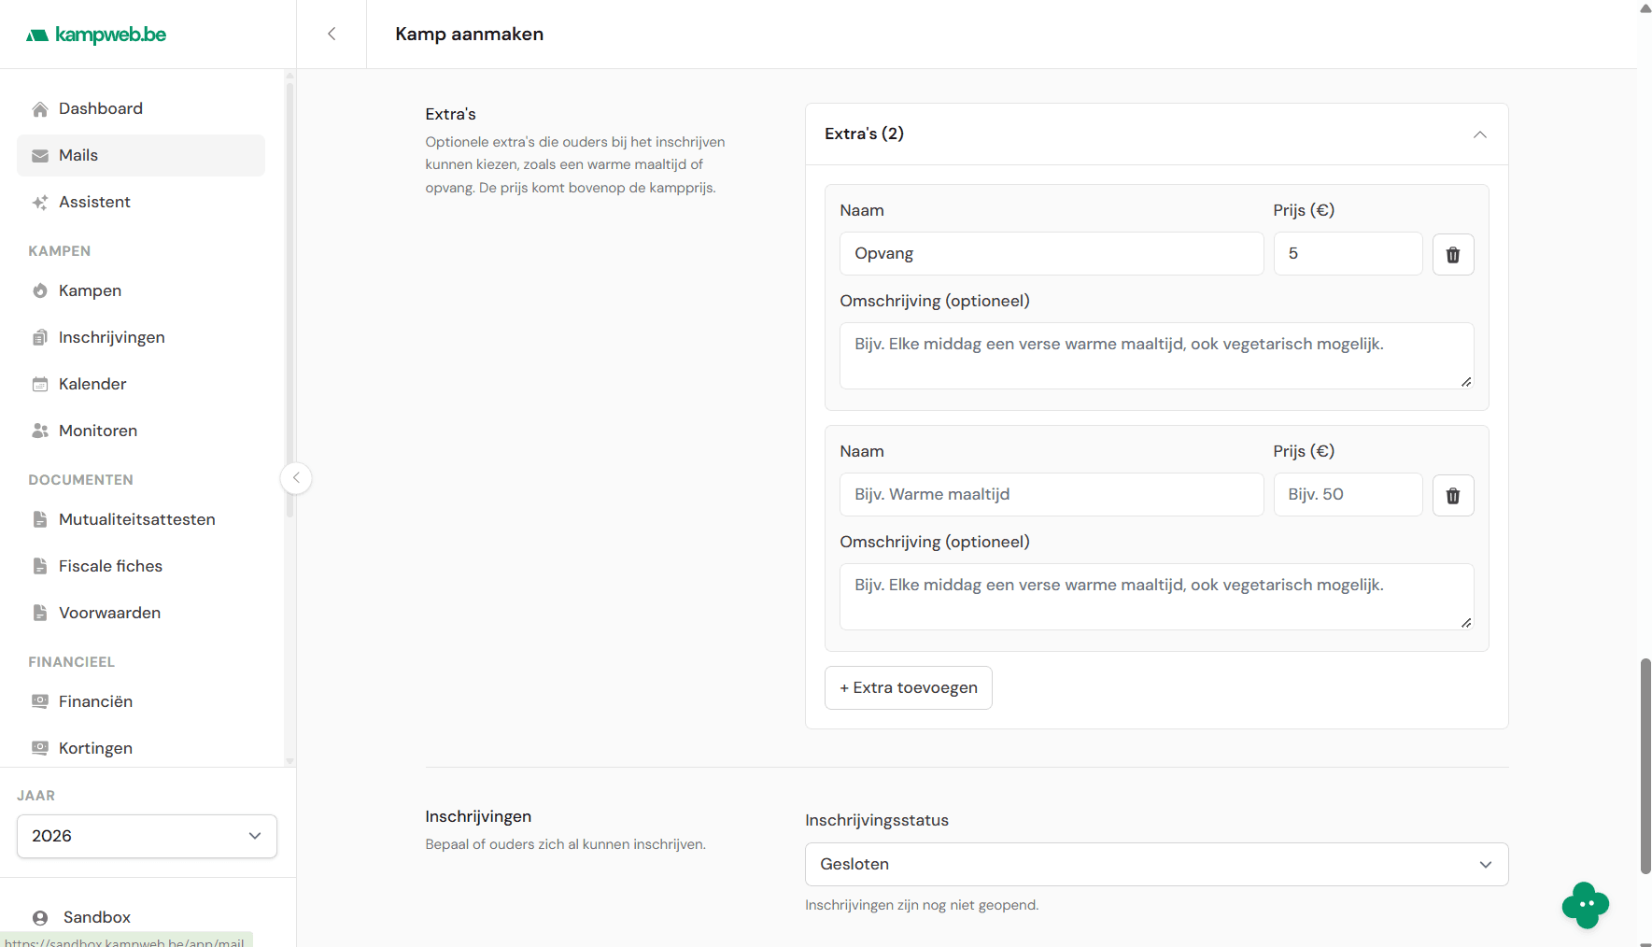This screenshot has height=947, width=1652.
Task: Collapse the Extra's (2) panel
Action: click(1480, 134)
